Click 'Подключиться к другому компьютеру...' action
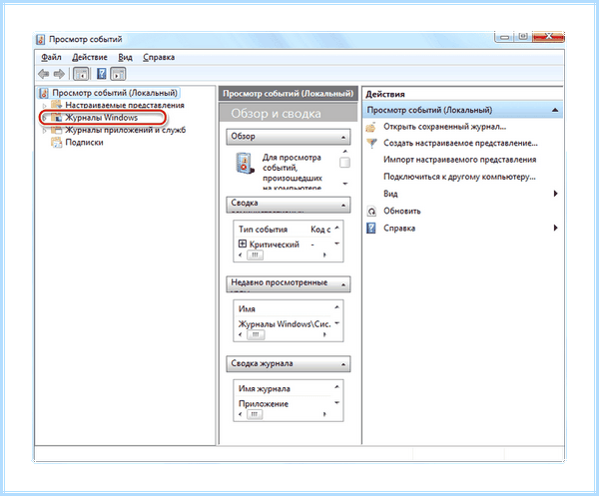 459,177
